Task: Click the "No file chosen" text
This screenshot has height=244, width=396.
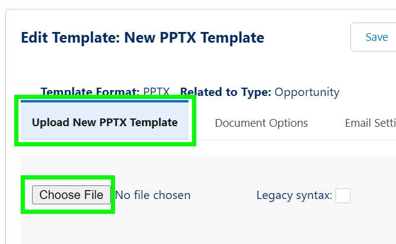Action: pyautogui.click(x=153, y=195)
